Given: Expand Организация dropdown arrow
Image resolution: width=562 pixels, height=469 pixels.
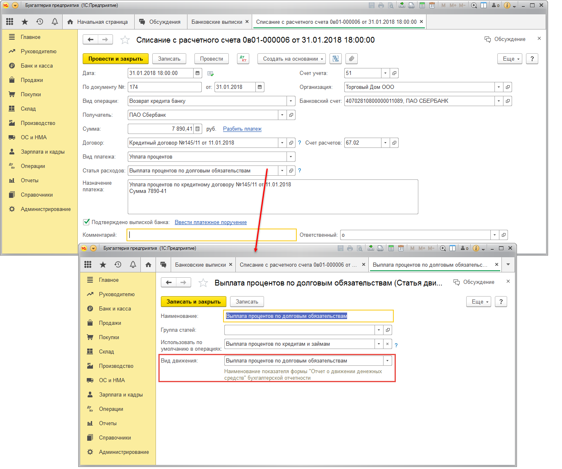Looking at the screenshot, I should (x=499, y=87).
